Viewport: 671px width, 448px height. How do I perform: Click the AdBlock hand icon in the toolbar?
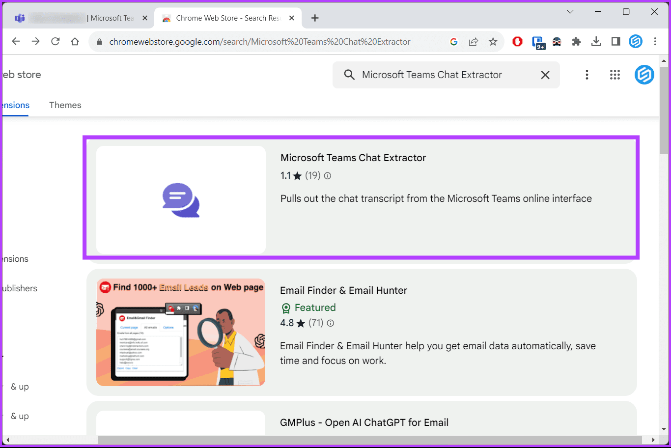pos(517,42)
